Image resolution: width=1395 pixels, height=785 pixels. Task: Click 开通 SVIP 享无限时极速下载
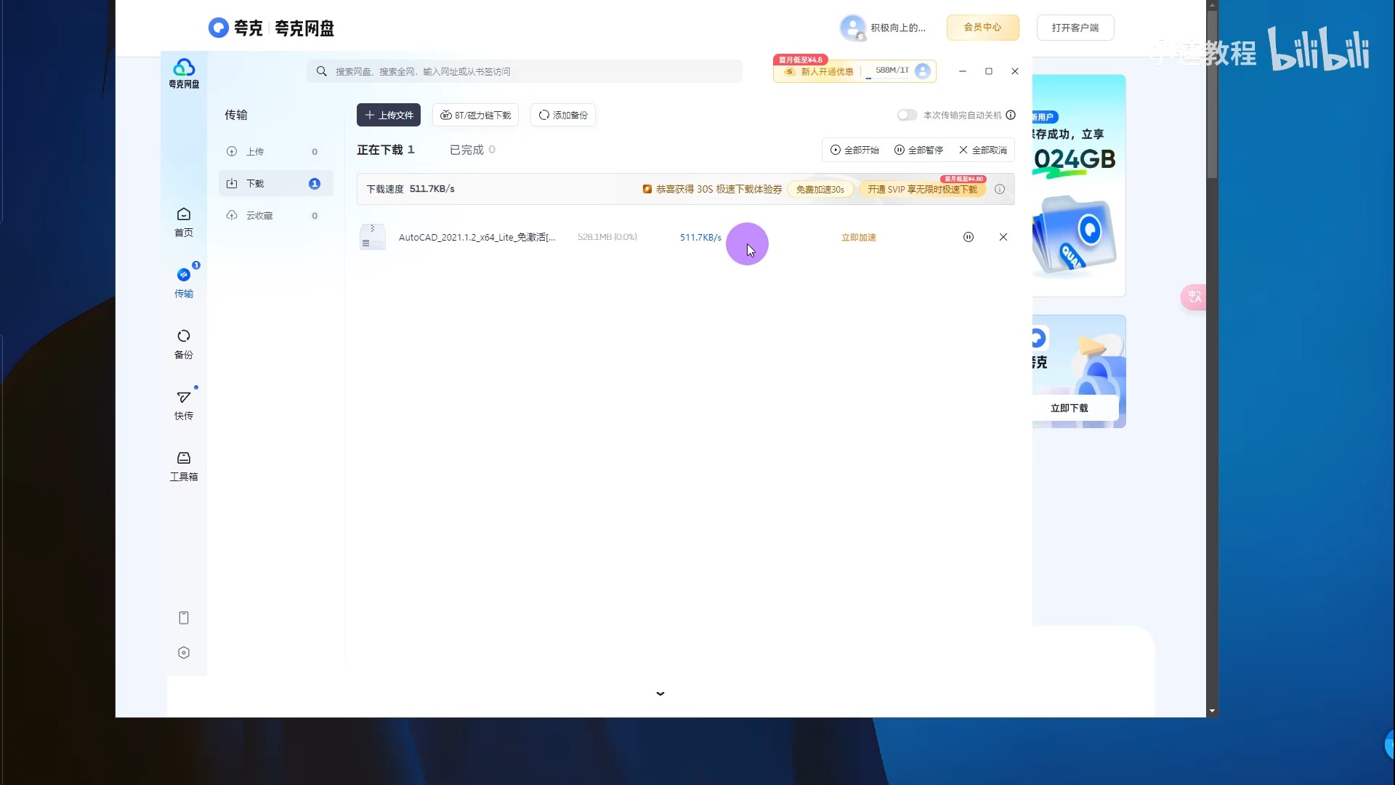922,189
